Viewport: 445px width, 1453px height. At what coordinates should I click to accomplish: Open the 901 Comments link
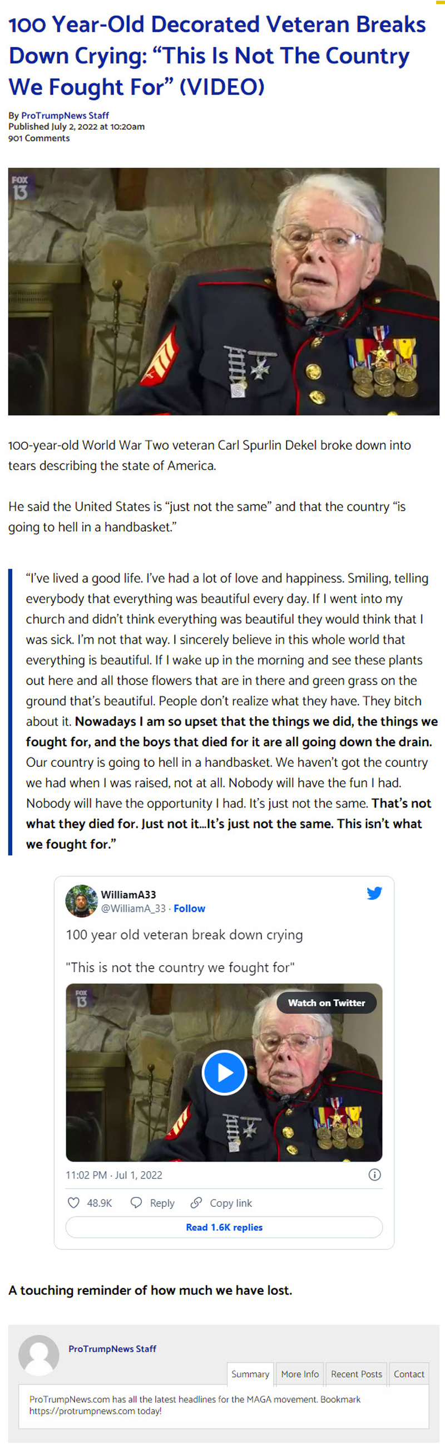[39, 138]
